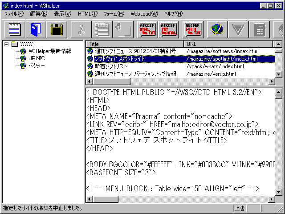
Task: Click list pane scroll right arrow
Action: tap(272, 81)
